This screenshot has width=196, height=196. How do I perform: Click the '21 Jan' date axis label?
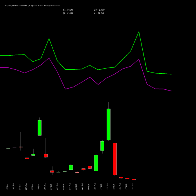coord(20,187)
